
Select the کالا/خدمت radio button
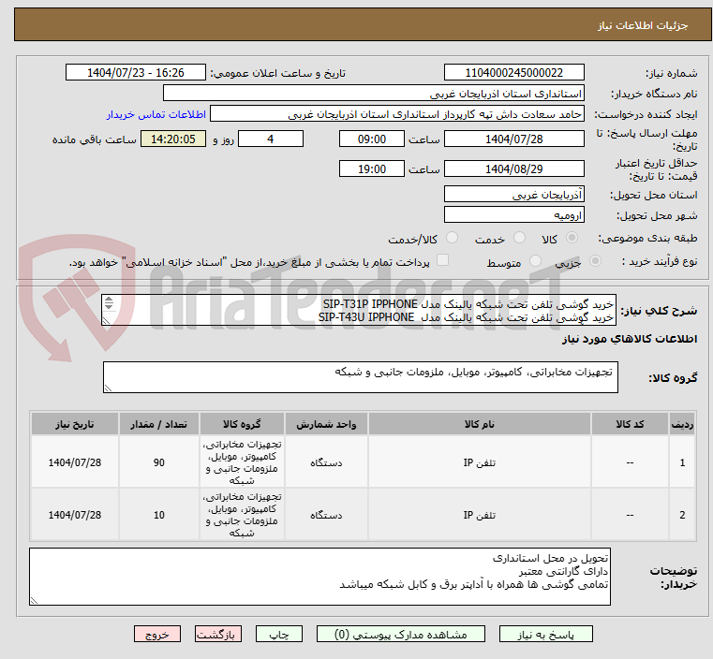452,238
